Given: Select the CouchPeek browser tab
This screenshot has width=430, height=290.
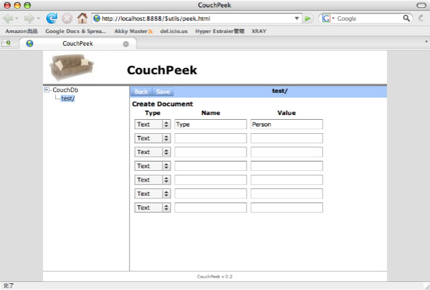Looking at the screenshot, I should [78, 44].
